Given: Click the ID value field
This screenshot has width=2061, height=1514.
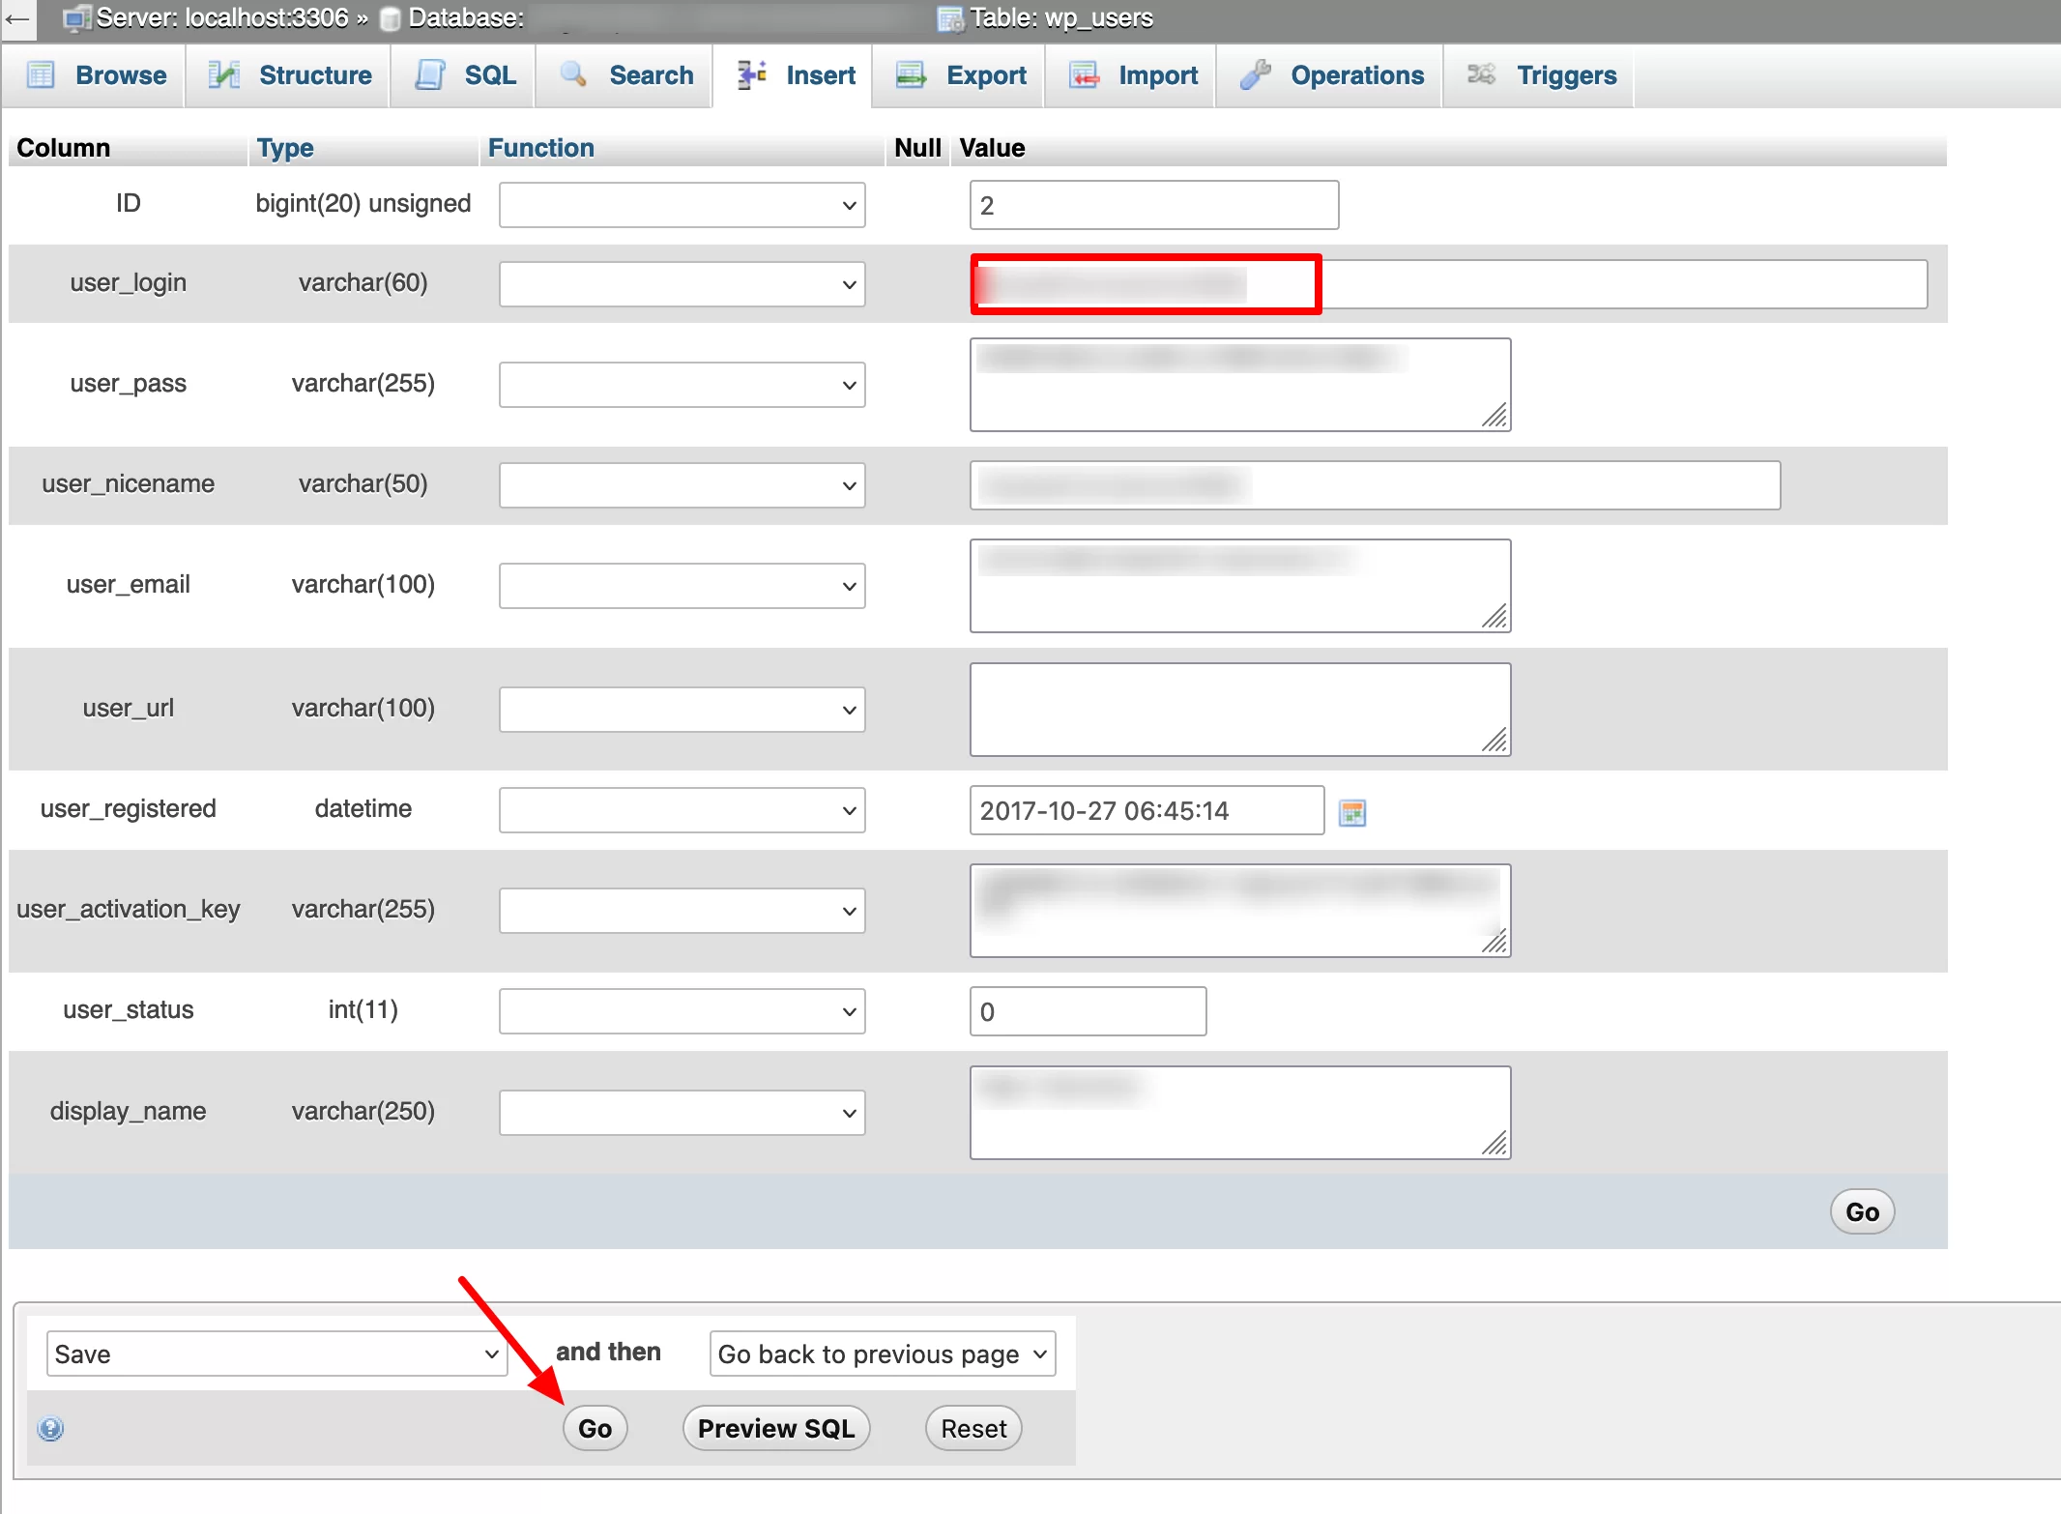Looking at the screenshot, I should point(1154,205).
